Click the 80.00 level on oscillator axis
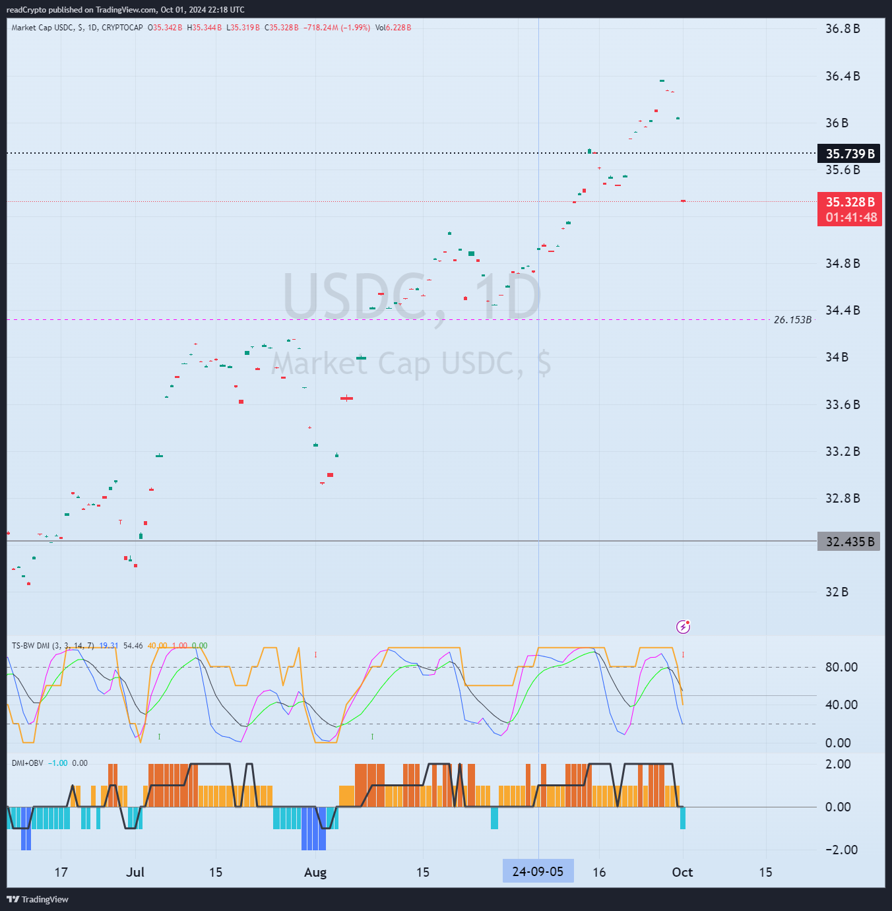The width and height of the screenshot is (892, 911). pos(841,667)
